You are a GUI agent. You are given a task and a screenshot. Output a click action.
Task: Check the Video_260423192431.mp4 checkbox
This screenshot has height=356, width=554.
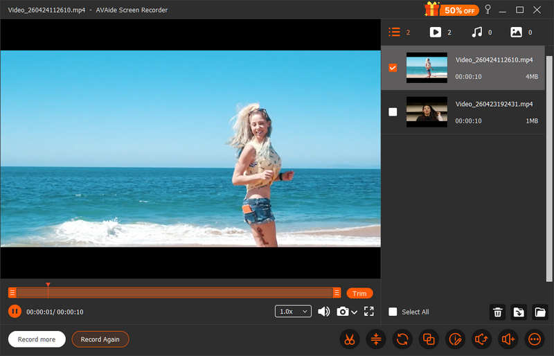pos(393,112)
